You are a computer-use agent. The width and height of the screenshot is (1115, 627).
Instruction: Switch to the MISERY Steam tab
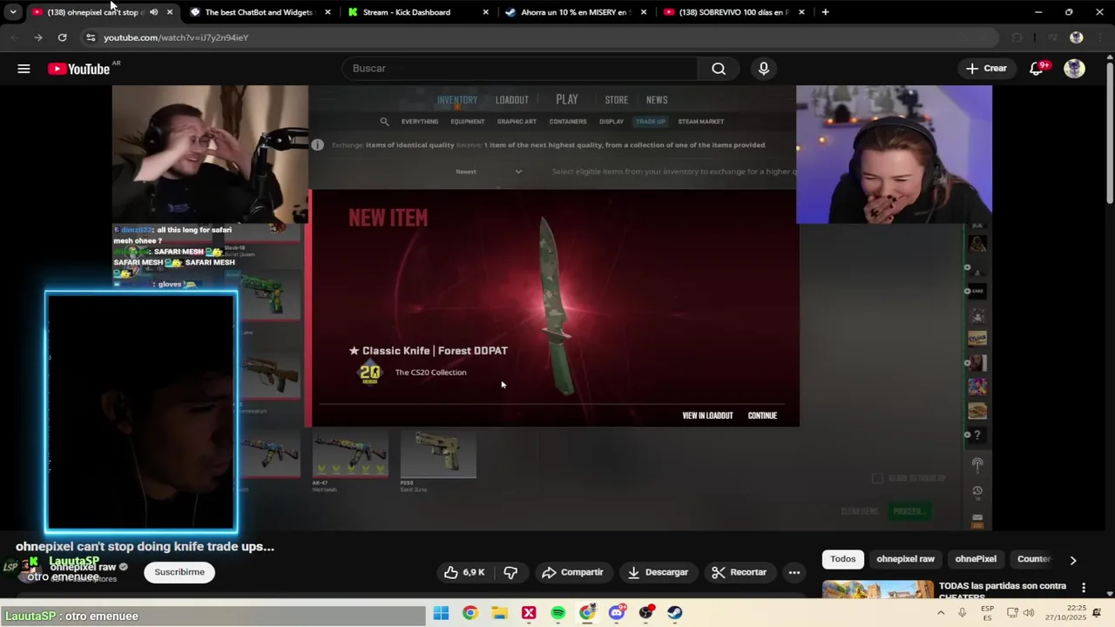[x=575, y=12]
